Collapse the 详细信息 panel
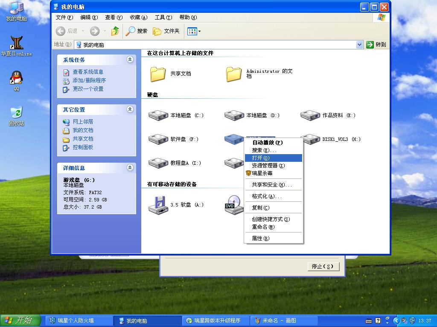 130,168
